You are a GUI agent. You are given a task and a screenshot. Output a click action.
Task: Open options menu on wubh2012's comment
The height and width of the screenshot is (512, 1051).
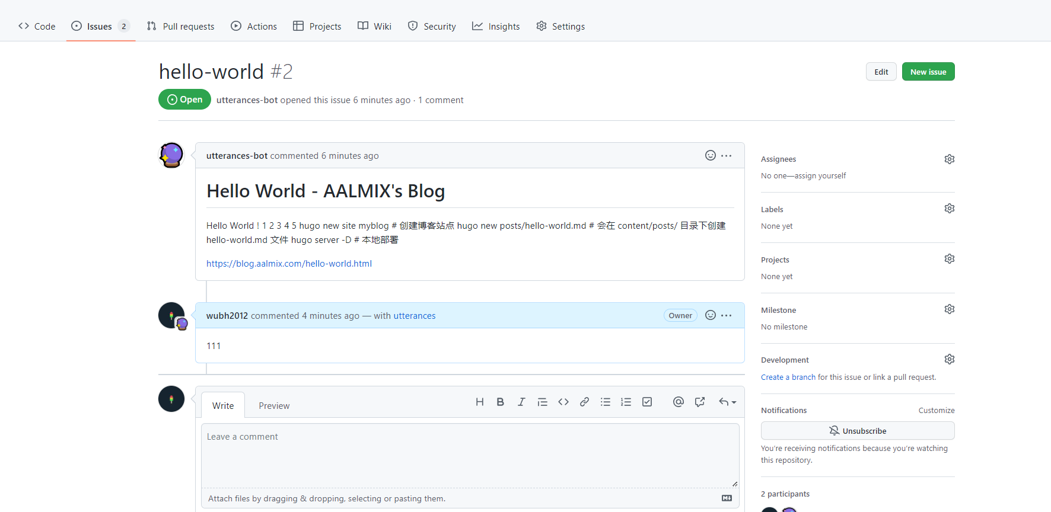click(x=727, y=315)
